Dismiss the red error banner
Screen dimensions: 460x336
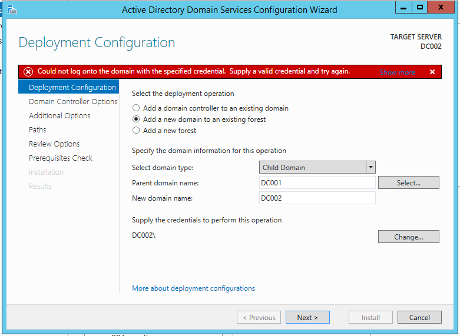point(432,72)
